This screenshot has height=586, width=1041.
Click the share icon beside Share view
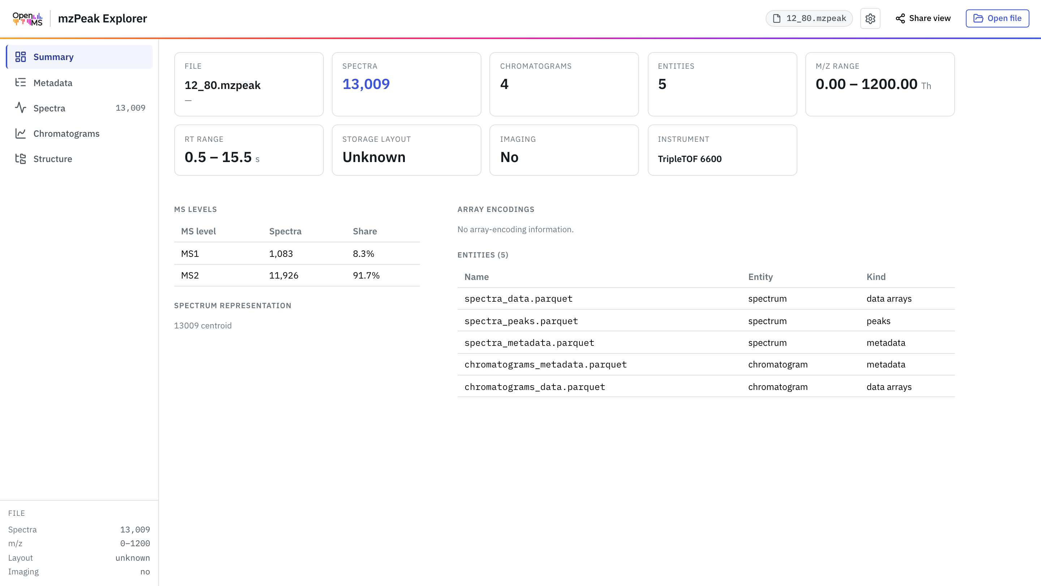(x=900, y=18)
